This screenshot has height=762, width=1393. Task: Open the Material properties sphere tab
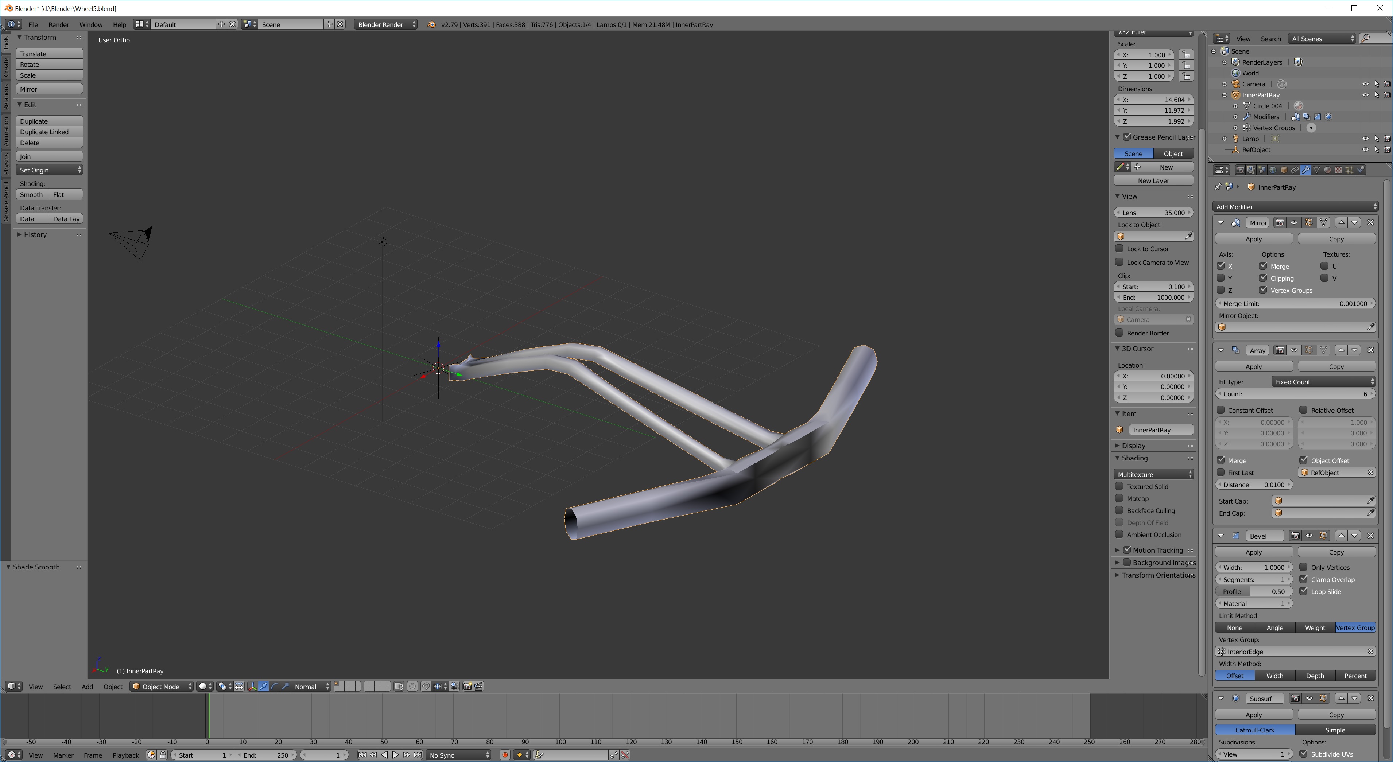(x=1327, y=170)
